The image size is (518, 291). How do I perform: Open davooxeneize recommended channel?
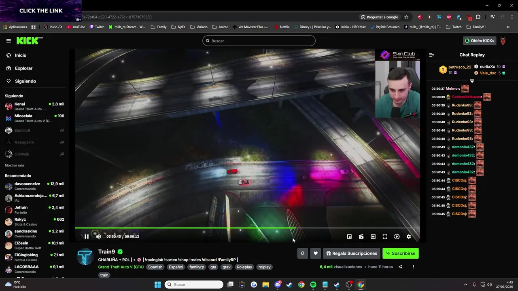34,186
